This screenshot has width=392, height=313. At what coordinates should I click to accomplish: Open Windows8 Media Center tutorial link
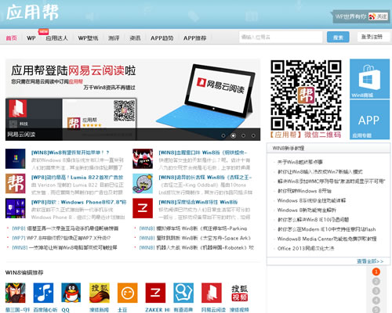click(x=327, y=239)
